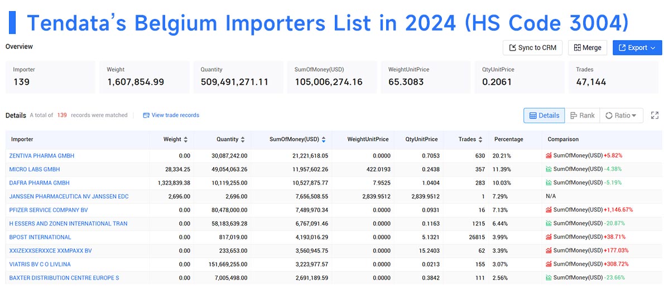Switch to the Details view tab

click(x=544, y=115)
